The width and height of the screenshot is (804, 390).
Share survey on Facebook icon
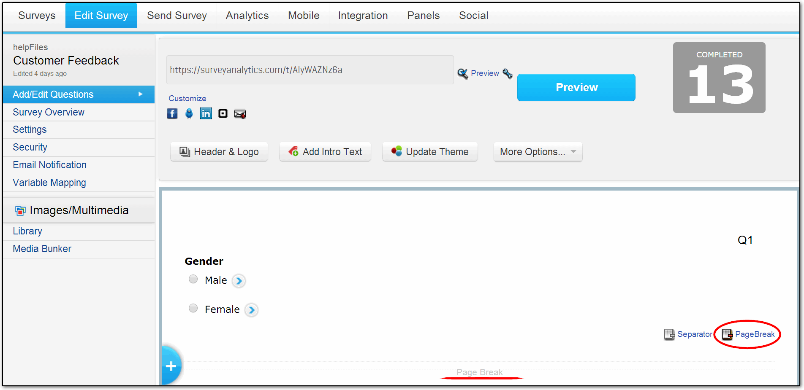(x=172, y=113)
